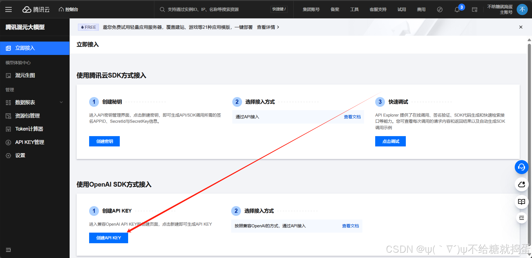Screen dimensions: 532x258
Task: Open 查看文档 for OpenAI compatible access
Action: pyautogui.click(x=350, y=226)
